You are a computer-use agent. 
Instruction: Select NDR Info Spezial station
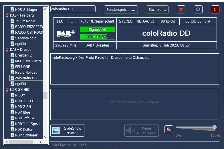(x=29, y=124)
